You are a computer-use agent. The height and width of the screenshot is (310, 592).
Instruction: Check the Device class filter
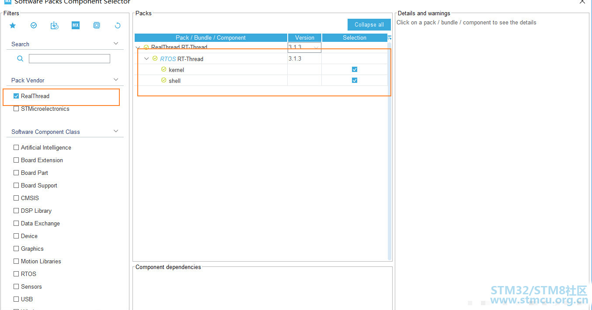click(x=16, y=236)
